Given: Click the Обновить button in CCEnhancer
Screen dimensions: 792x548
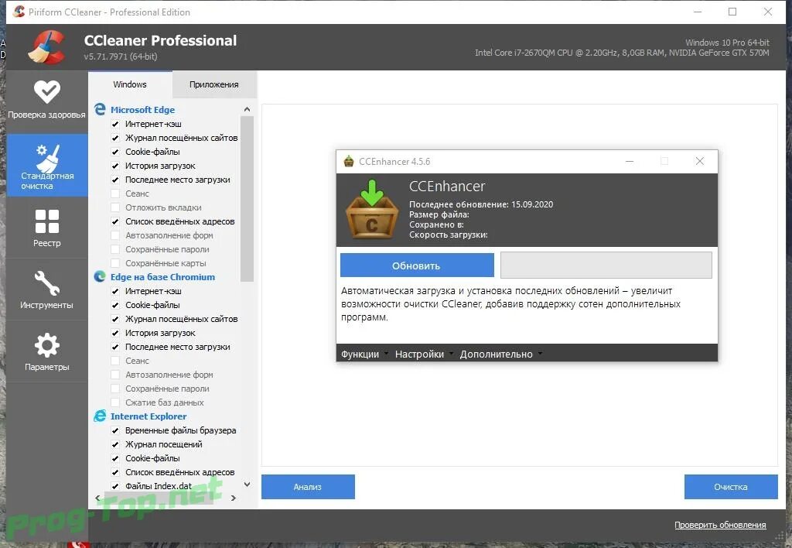Looking at the screenshot, I should pos(417,265).
